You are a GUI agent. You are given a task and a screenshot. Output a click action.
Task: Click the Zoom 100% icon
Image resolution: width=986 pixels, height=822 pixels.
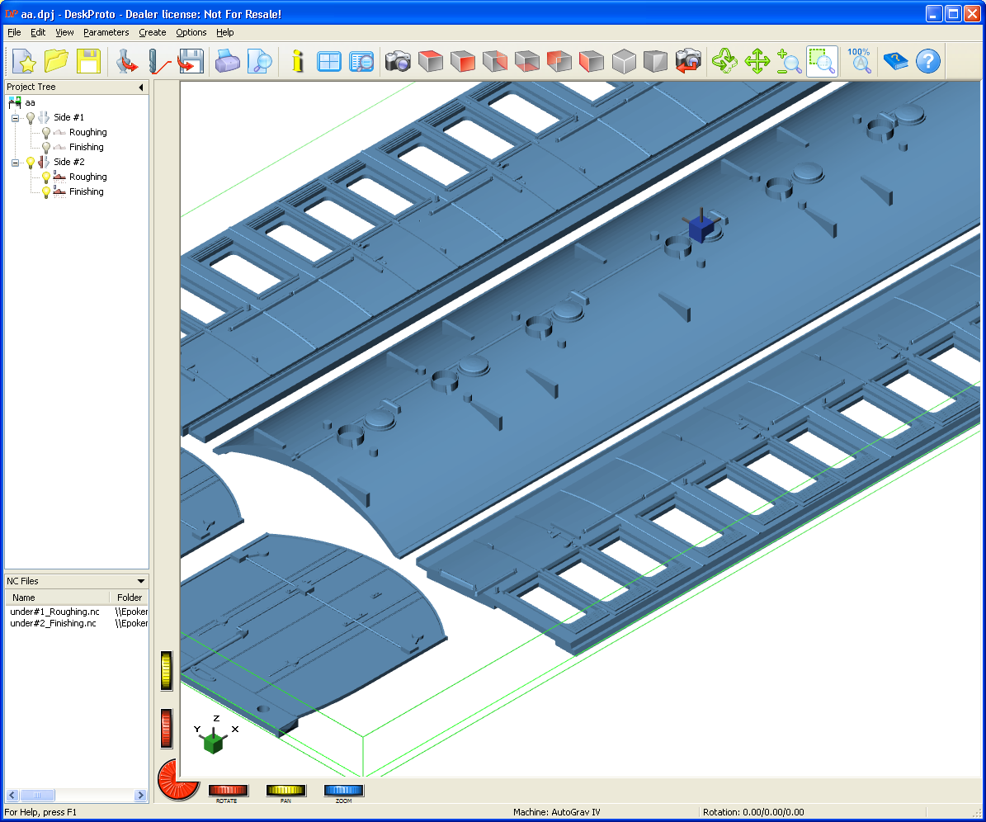859,61
